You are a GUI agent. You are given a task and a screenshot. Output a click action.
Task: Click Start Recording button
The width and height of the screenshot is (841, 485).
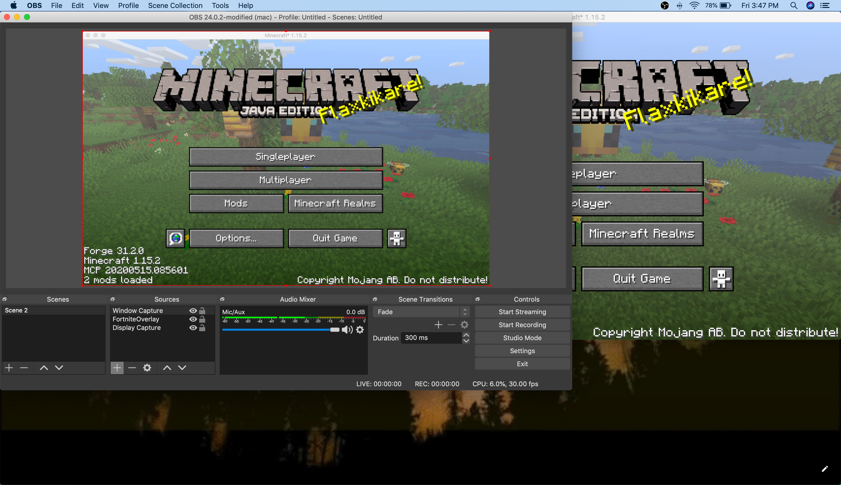point(522,325)
